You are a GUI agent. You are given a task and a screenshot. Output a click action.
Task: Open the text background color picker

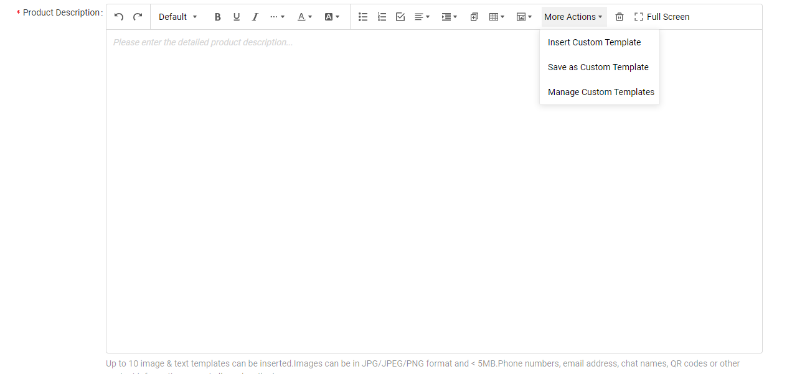332,17
